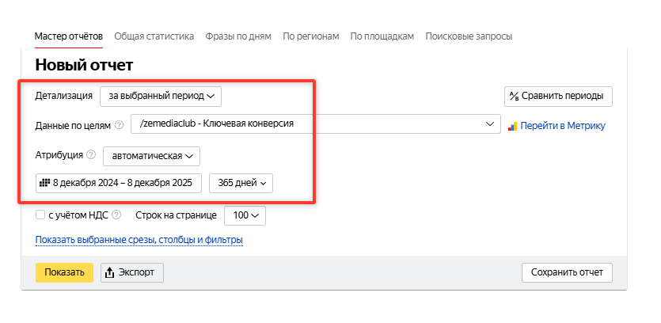Image resolution: width=661 pixels, height=323 pixels.
Task: Click the percent icon in Сравнить периоды
Action: tap(514, 97)
